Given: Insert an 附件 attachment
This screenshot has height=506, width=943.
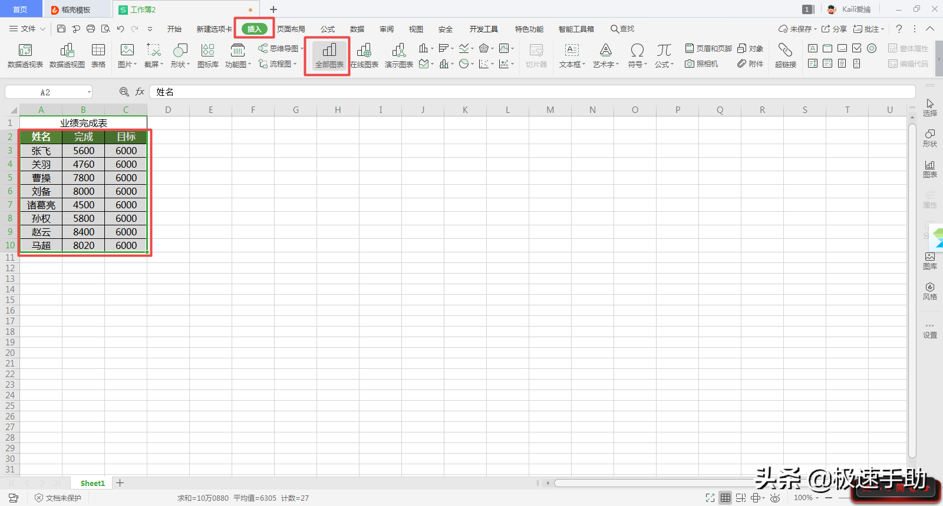Looking at the screenshot, I should (750, 64).
